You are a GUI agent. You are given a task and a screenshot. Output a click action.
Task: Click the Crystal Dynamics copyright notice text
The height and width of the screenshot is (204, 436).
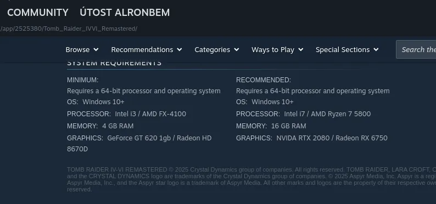(x=251, y=179)
